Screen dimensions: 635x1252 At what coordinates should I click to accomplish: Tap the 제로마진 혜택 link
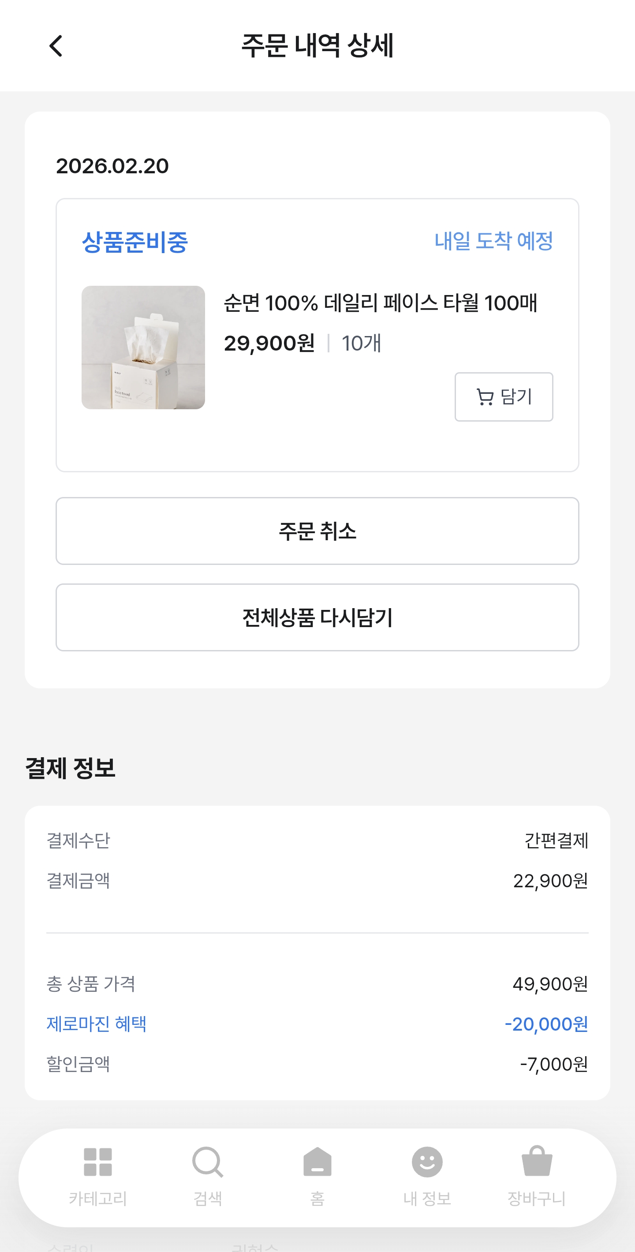pyautogui.click(x=96, y=1024)
